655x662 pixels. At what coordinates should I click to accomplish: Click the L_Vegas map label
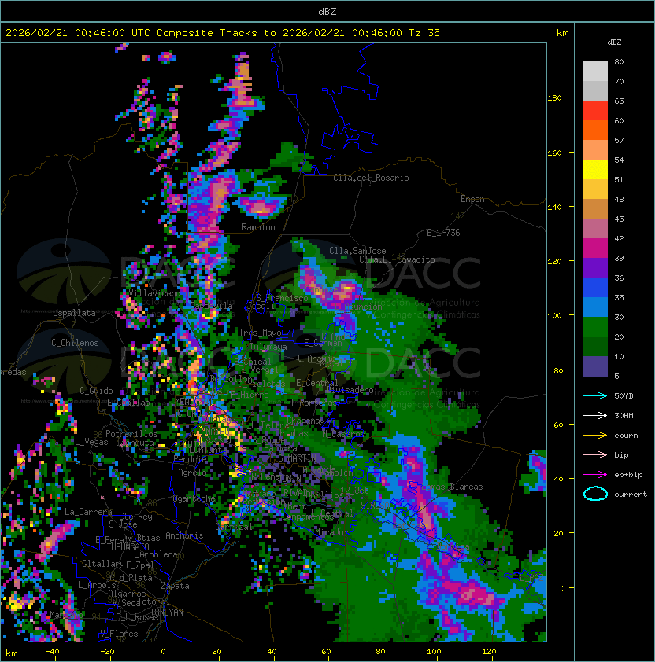91,442
